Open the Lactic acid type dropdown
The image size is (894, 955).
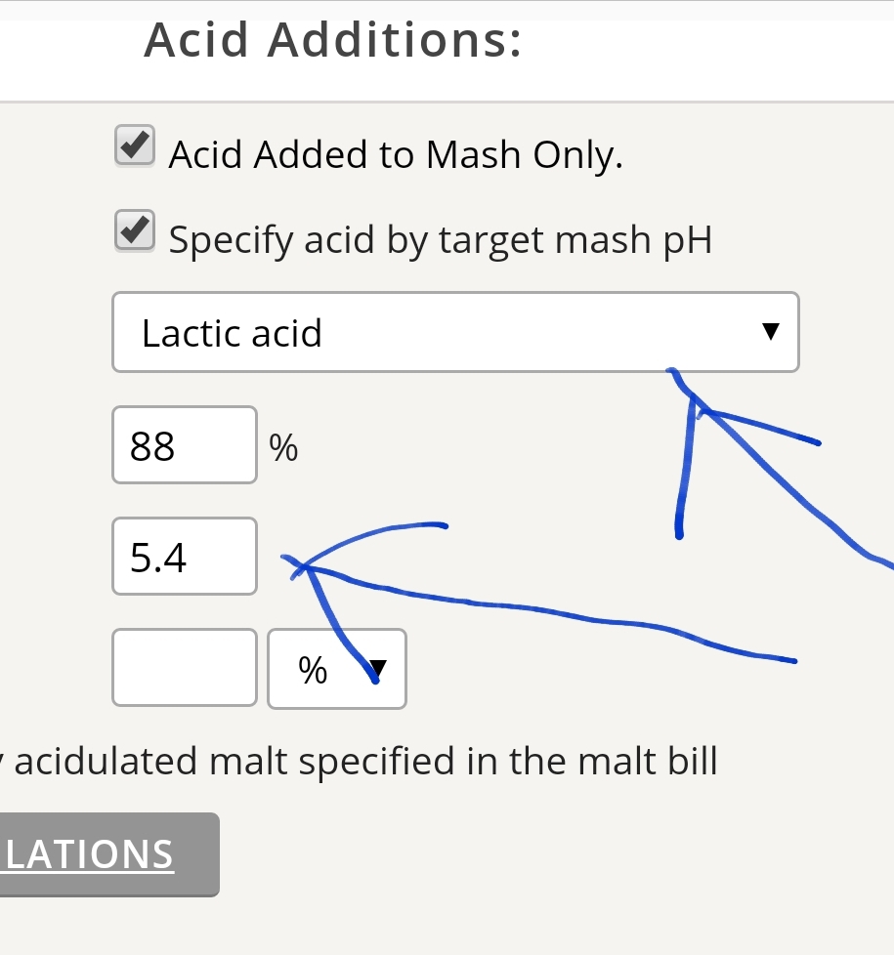(455, 332)
